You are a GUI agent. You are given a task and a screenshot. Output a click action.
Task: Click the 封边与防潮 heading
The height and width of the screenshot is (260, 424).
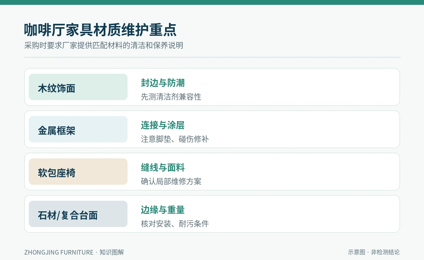pyautogui.click(x=163, y=83)
